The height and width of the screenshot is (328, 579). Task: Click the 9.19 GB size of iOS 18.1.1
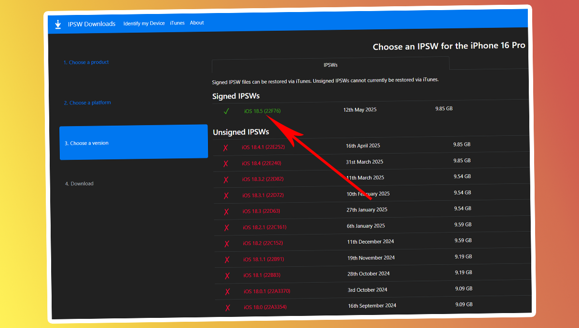tap(463, 257)
